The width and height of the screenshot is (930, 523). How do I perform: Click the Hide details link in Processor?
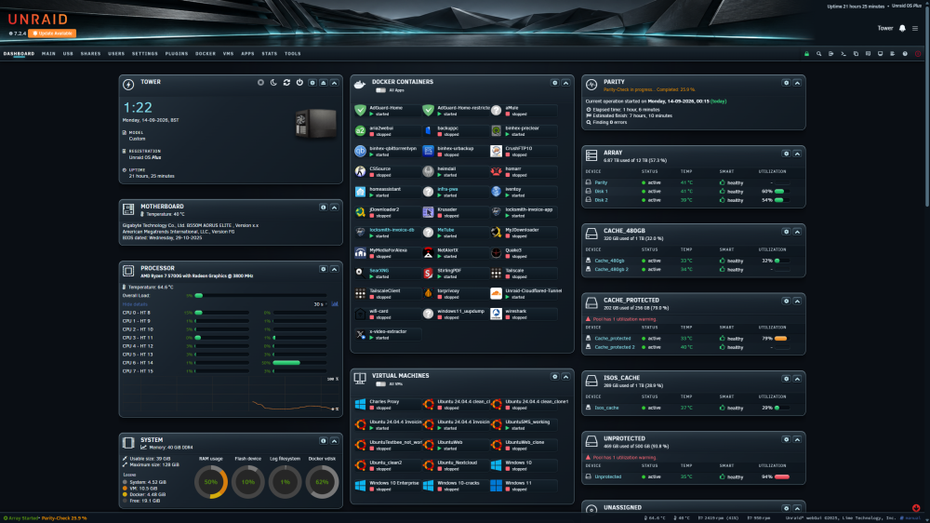click(135, 304)
